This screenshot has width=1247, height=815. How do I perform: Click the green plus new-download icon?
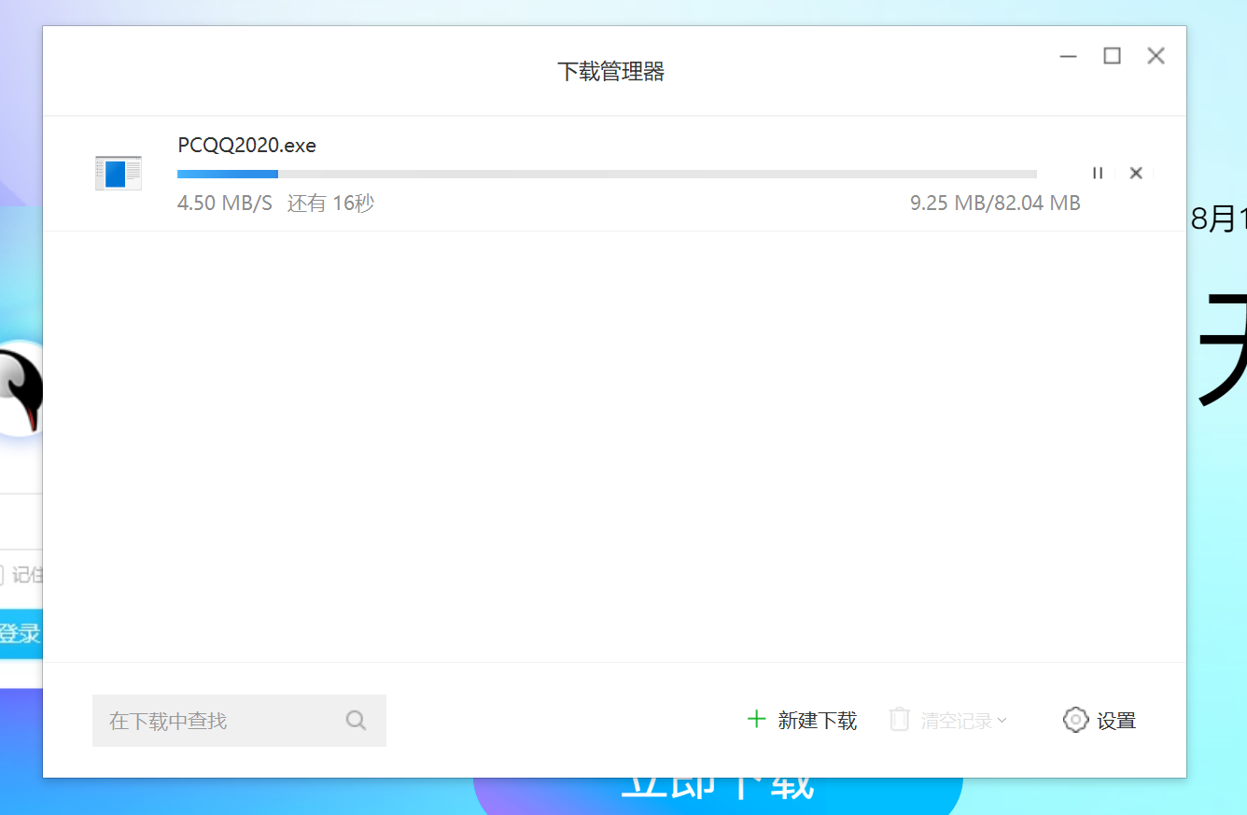756,719
